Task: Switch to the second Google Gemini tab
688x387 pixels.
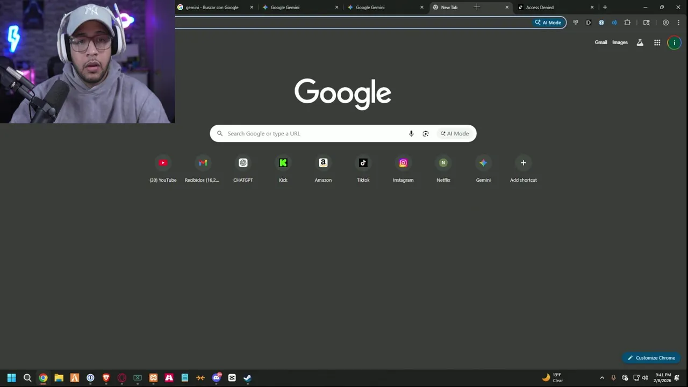Action: (x=386, y=7)
